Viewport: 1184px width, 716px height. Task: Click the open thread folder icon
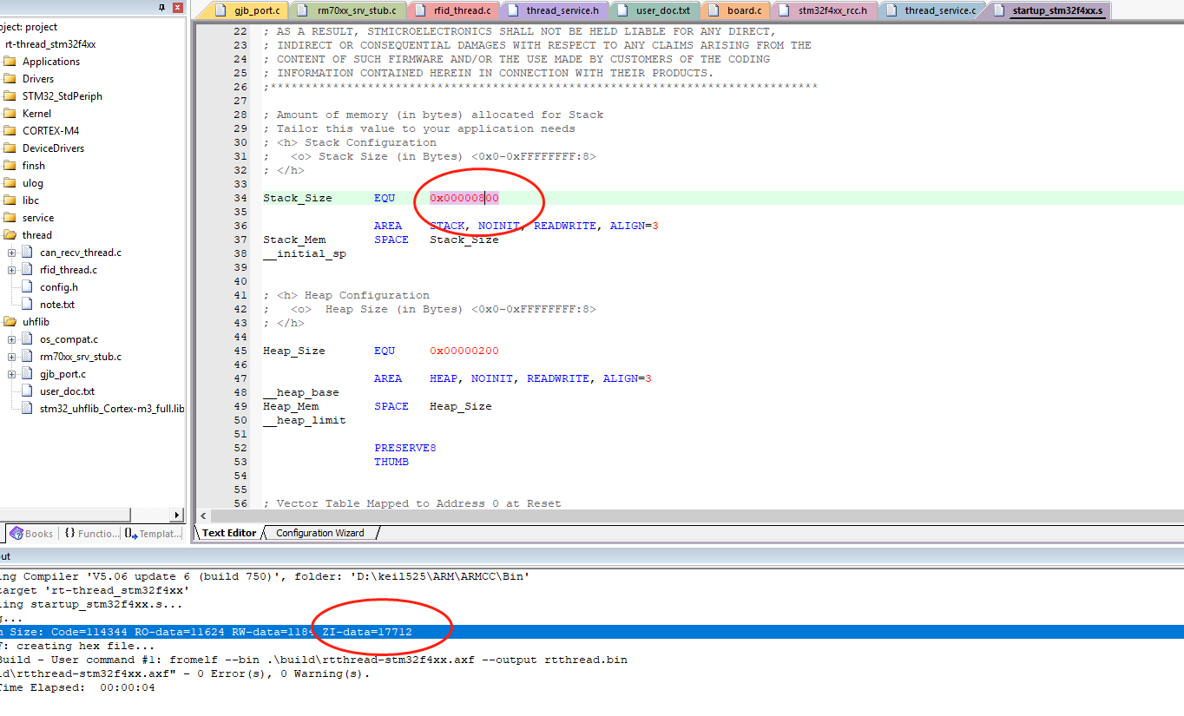[10, 235]
